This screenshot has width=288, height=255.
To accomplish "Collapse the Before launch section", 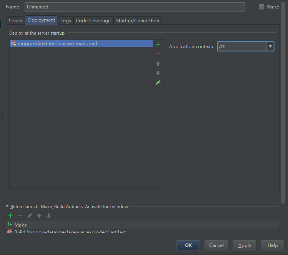I will (x=7, y=207).
